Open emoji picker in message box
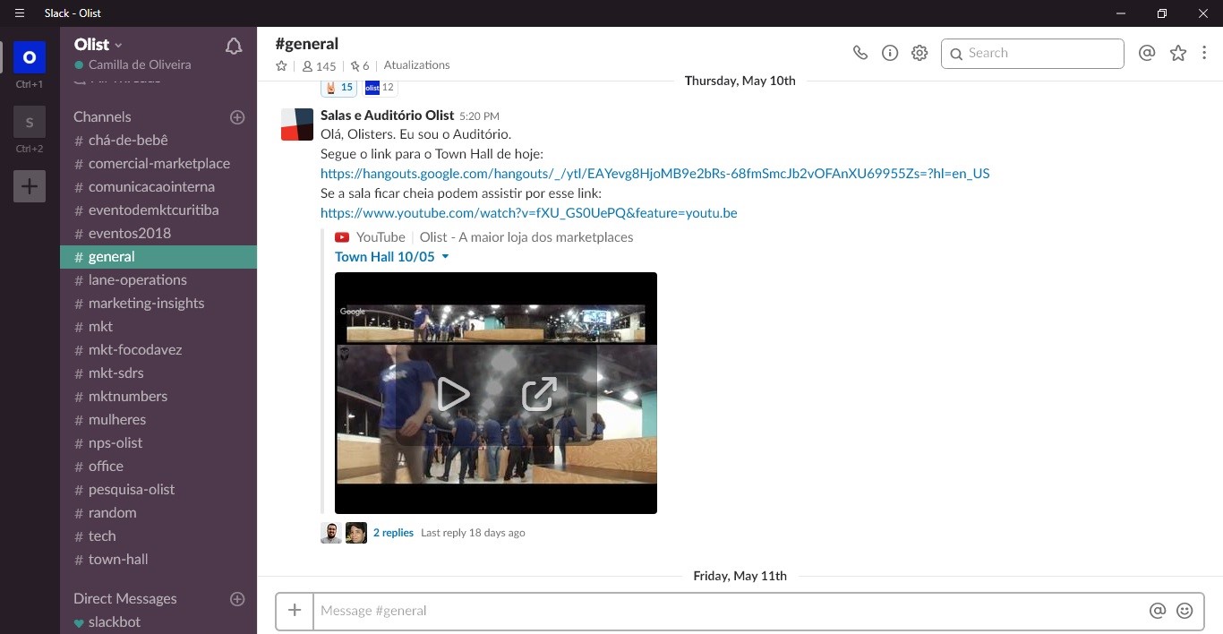1223x634 pixels. coord(1185,611)
